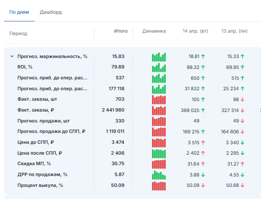
Task: Click the green up arrow beside 98.32
Action: tap(203, 67)
